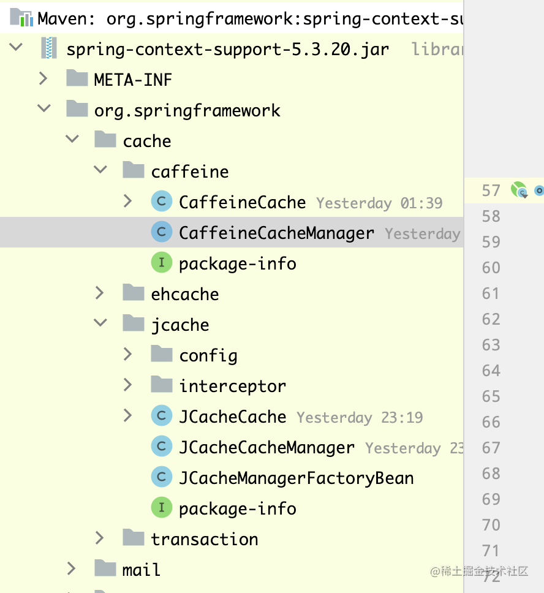Click the folder icon for the interceptor package

coord(161,385)
